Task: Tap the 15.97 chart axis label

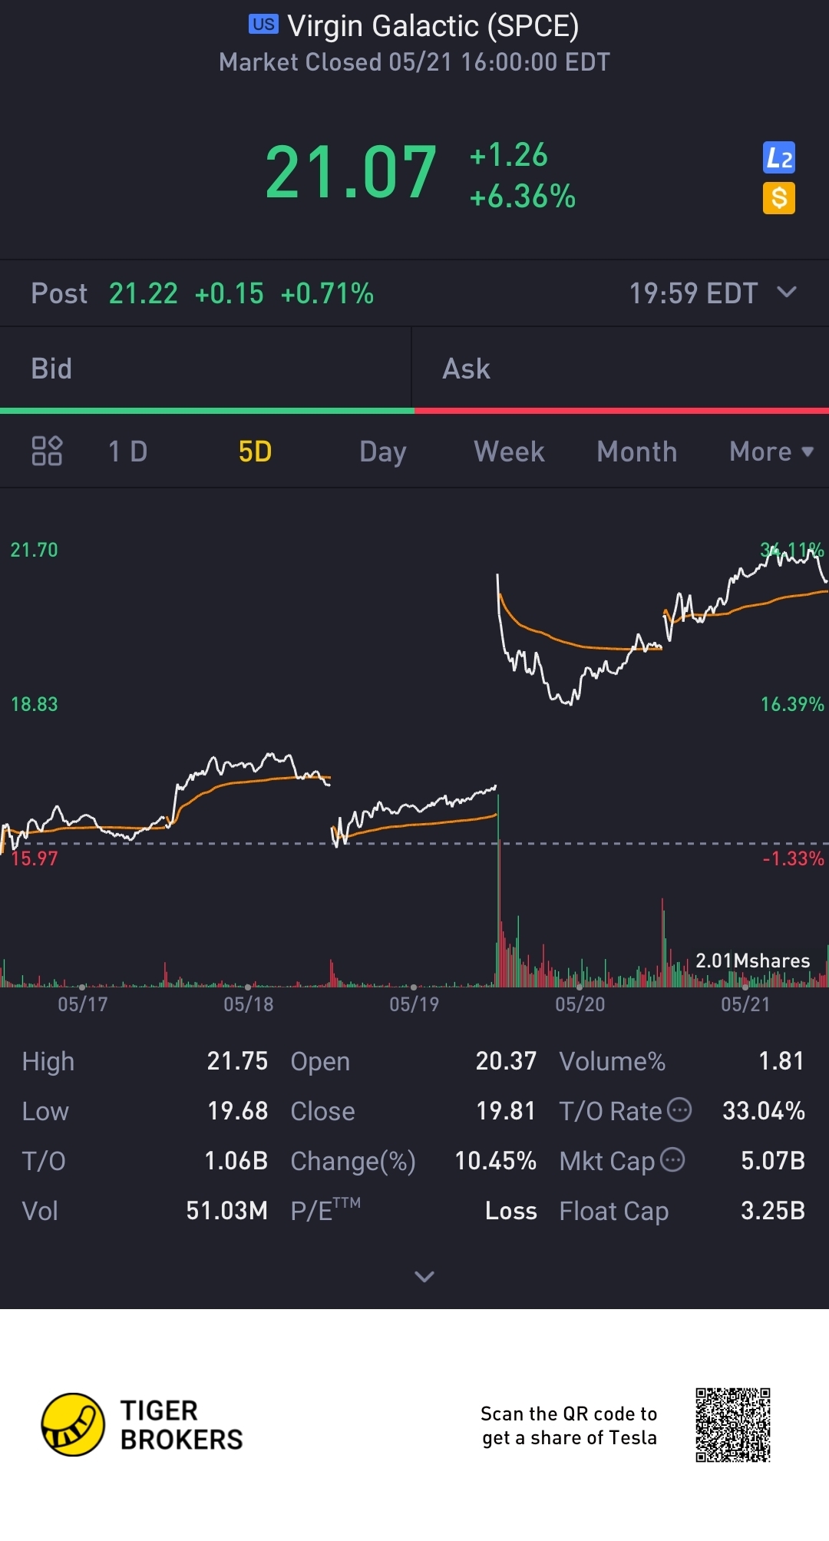Action: click(x=34, y=858)
